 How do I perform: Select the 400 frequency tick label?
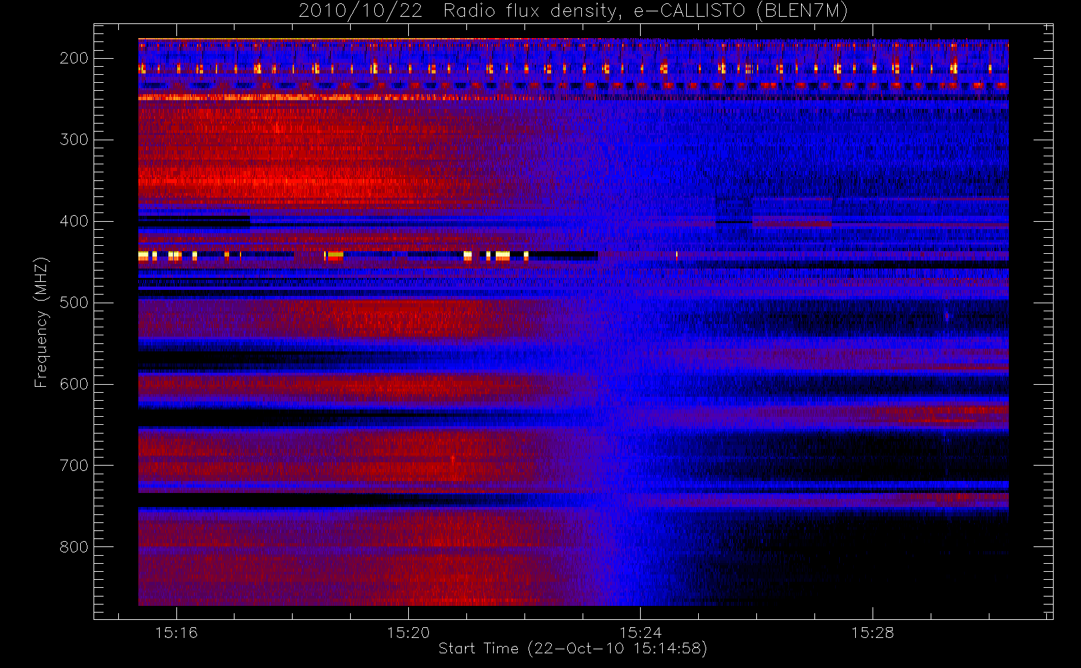point(74,221)
